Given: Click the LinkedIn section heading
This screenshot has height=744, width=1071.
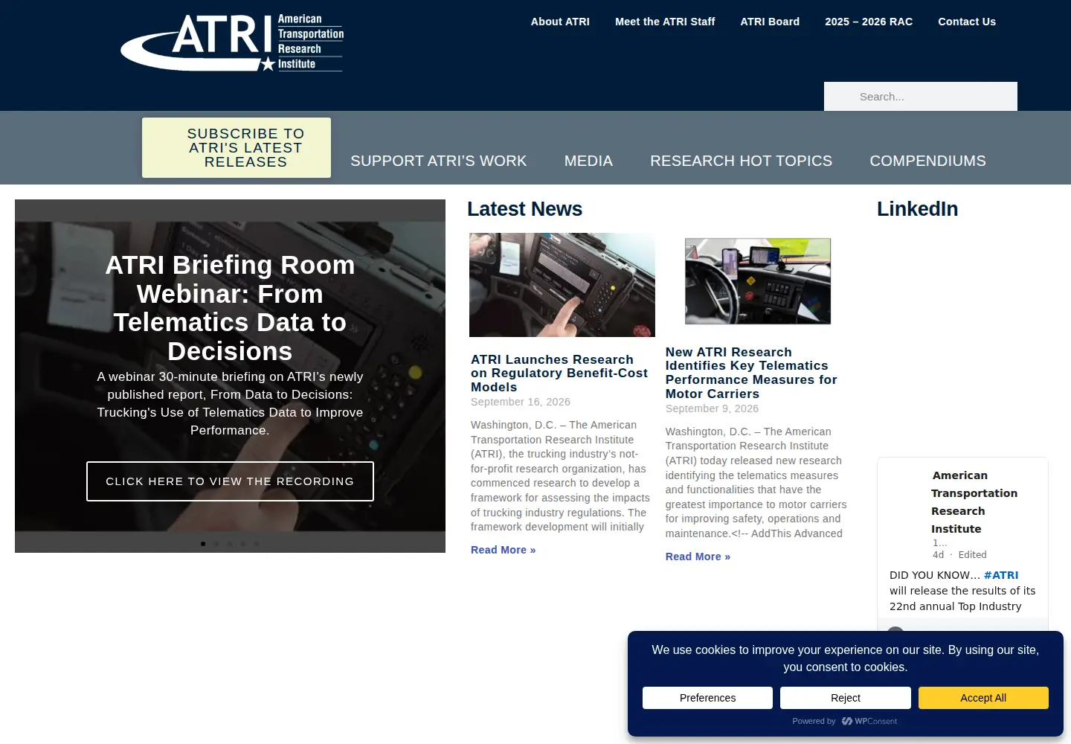Looking at the screenshot, I should 917,209.
